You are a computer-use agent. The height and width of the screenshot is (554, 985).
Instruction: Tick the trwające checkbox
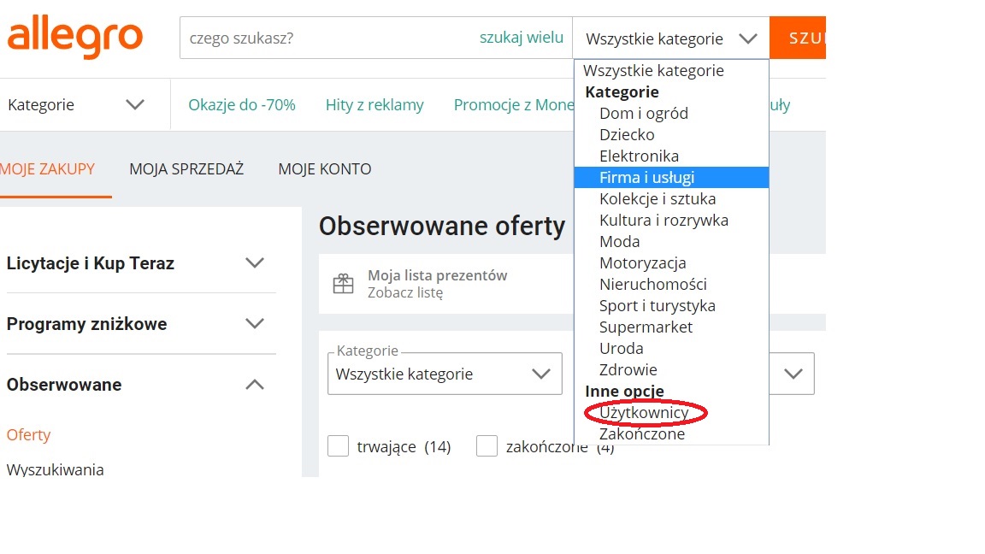[x=339, y=446]
